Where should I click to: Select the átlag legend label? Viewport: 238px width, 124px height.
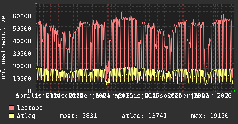(26, 116)
